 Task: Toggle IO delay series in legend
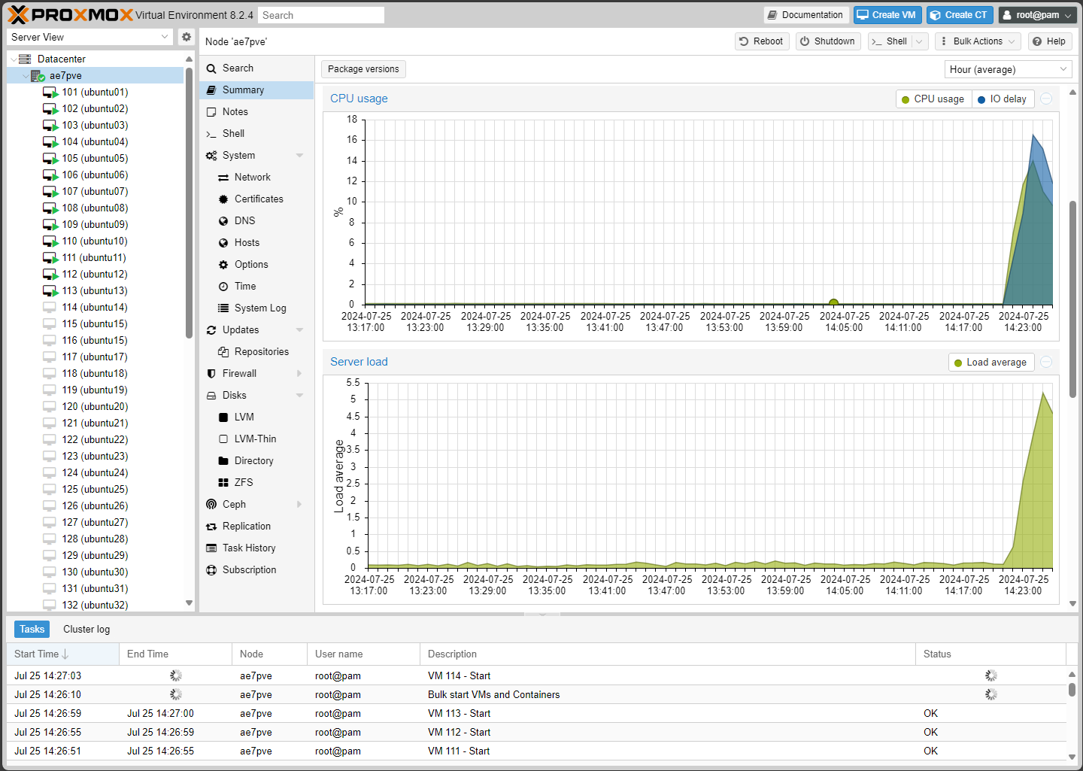(x=1002, y=99)
